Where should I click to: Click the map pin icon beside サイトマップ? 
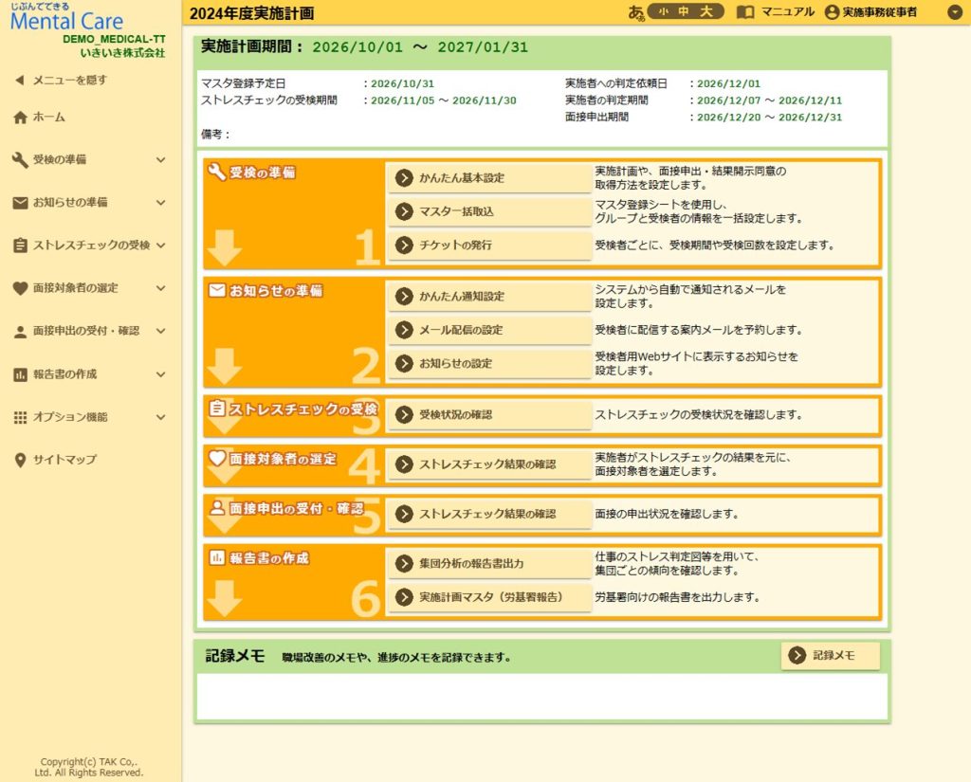[21, 460]
